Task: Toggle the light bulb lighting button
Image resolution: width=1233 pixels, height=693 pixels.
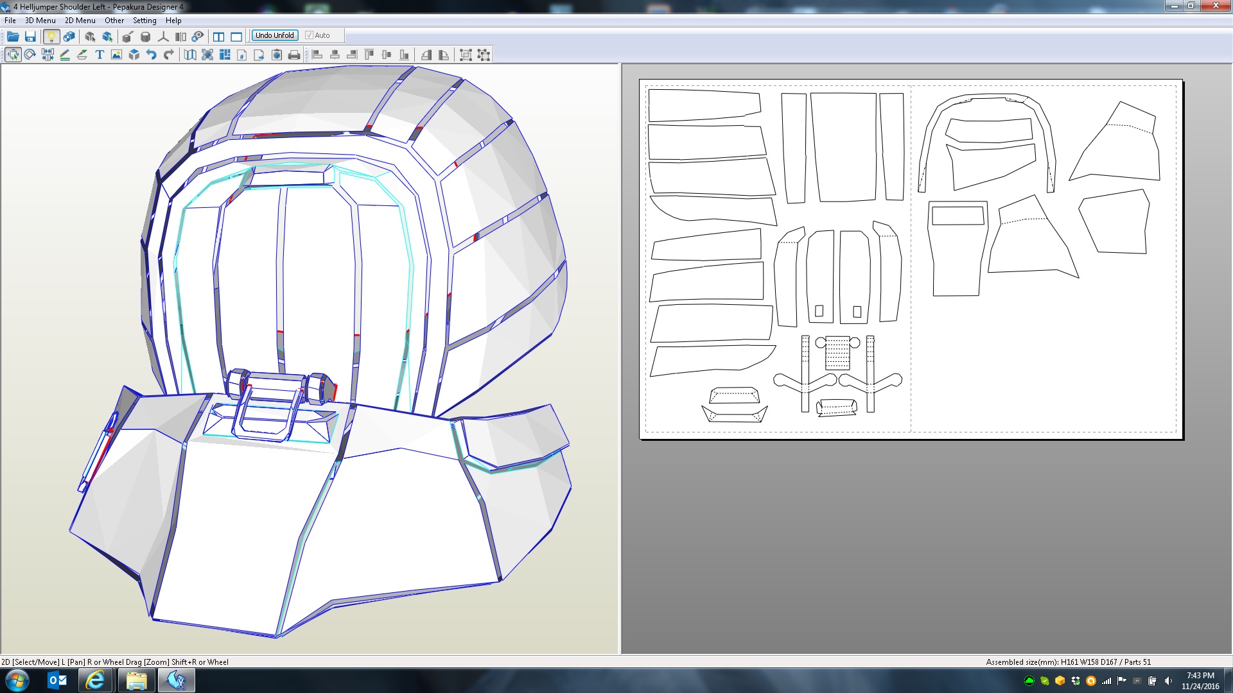Action: [x=51, y=37]
